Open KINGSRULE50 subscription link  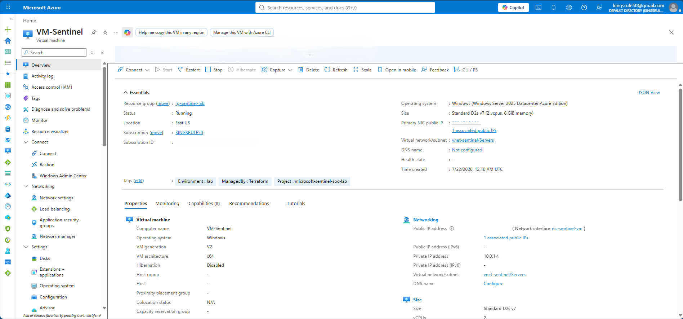pyautogui.click(x=189, y=133)
